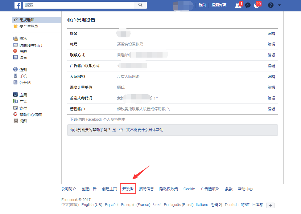Click the plus button for more languages
Screen dimensions: 301x214
[x=270, y=205]
